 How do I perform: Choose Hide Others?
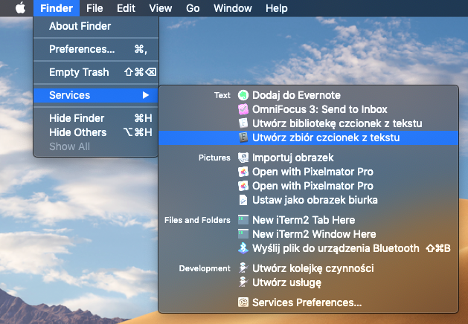point(96,132)
